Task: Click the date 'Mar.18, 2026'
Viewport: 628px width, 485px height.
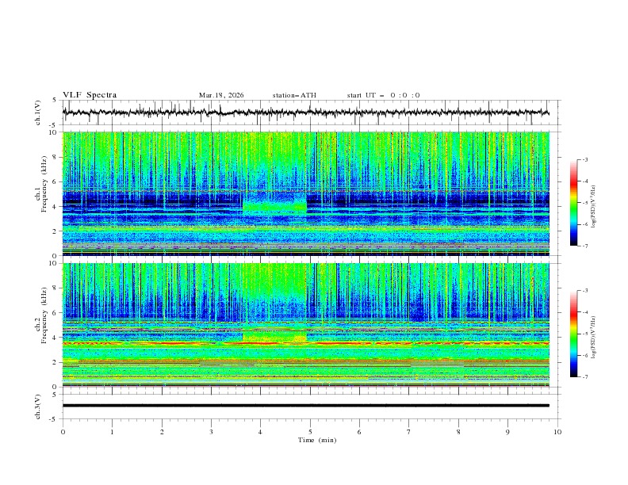Action: 221,95
